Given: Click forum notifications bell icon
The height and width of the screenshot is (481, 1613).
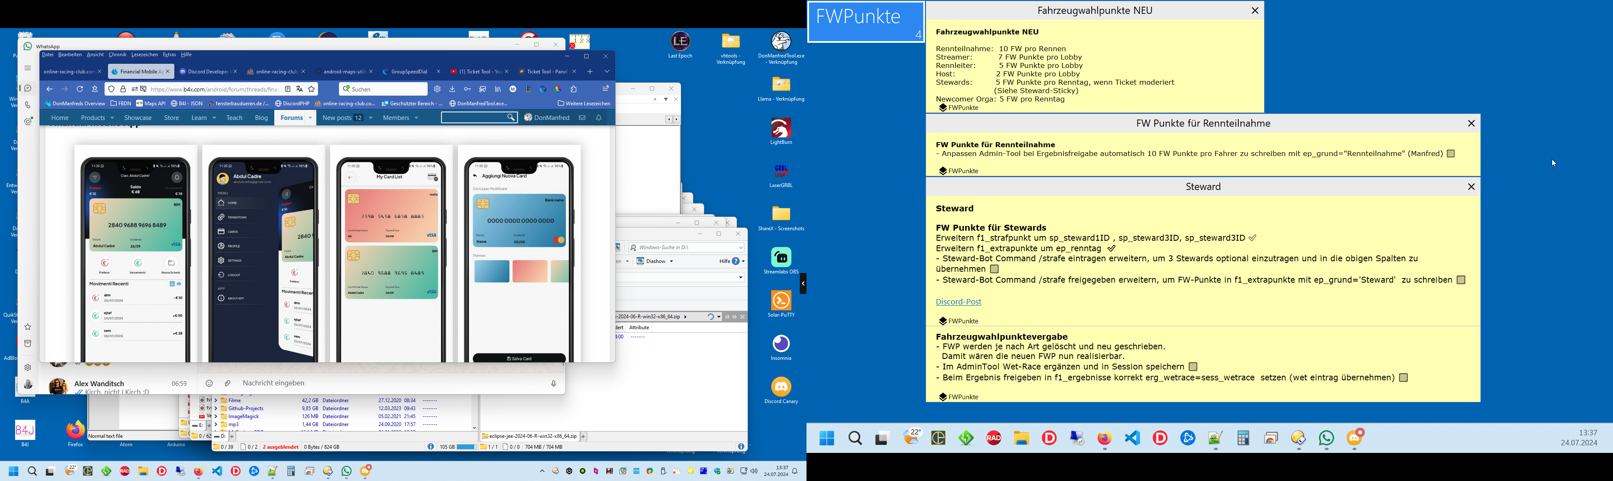Looking at the screenshot, I should pyautogui.click(x=599, y=117).
